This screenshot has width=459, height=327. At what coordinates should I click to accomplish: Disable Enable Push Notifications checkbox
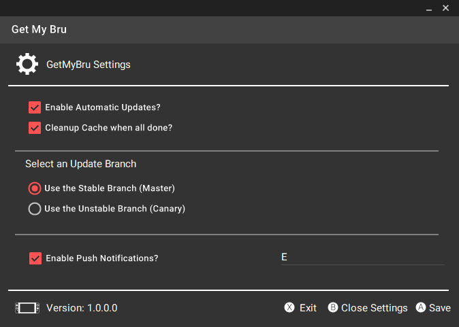point(35,258)
